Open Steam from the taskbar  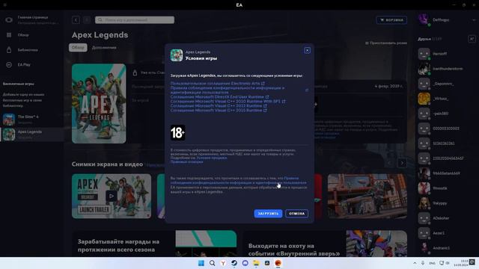coord(234,263)
